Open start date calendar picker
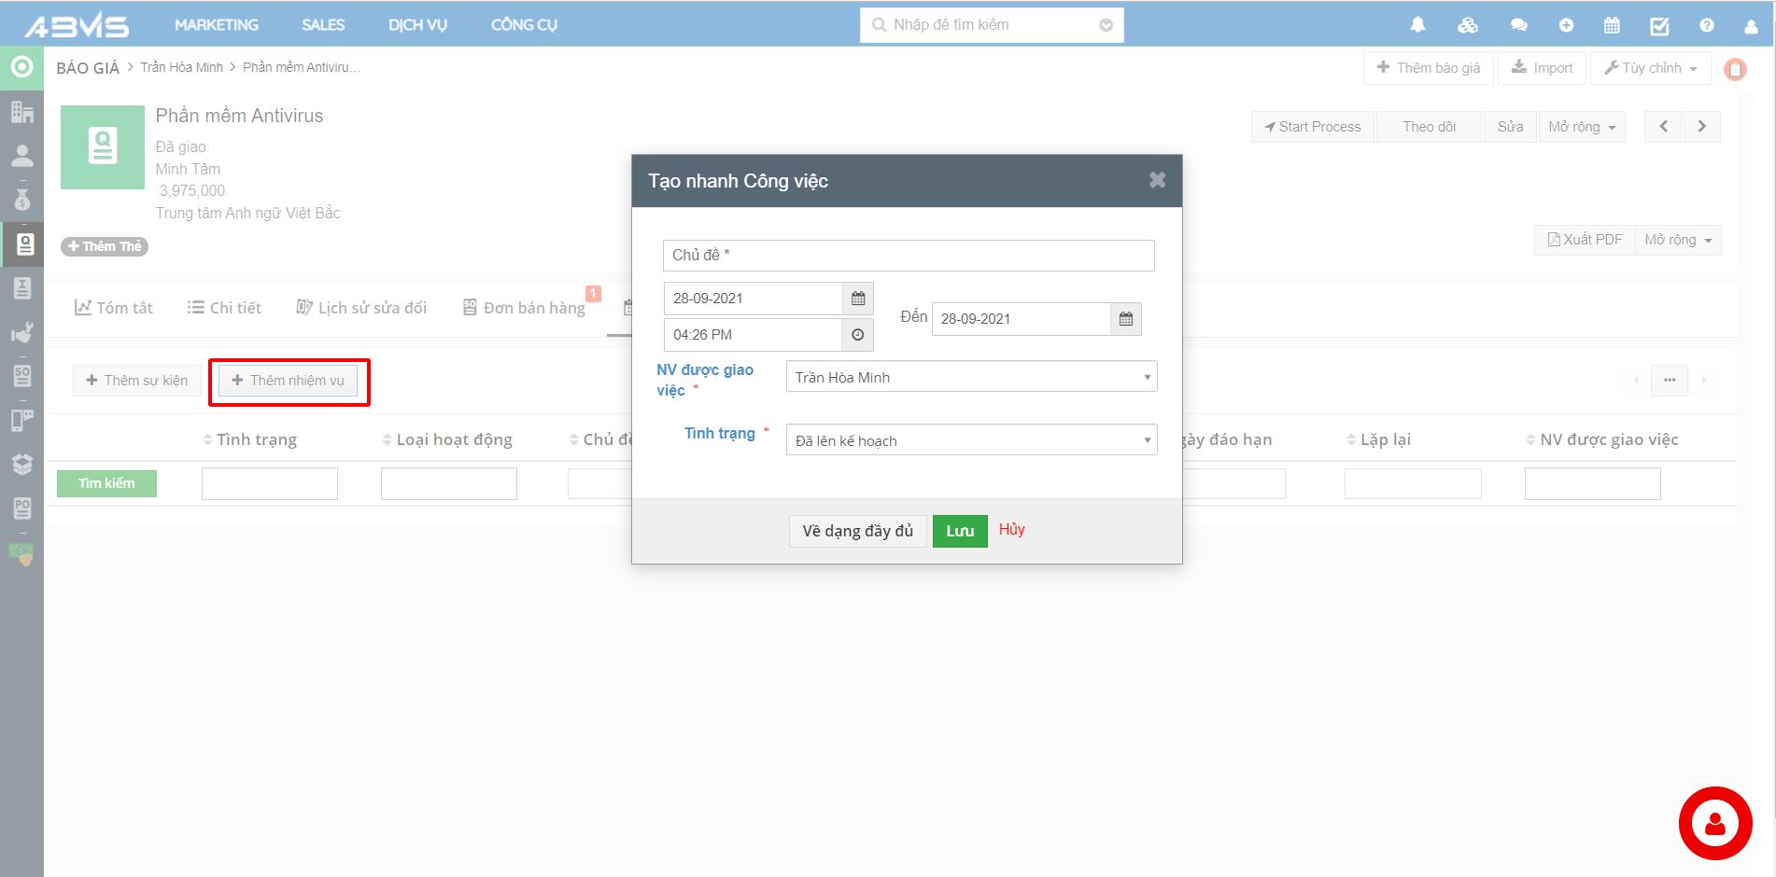 (858, 299)
